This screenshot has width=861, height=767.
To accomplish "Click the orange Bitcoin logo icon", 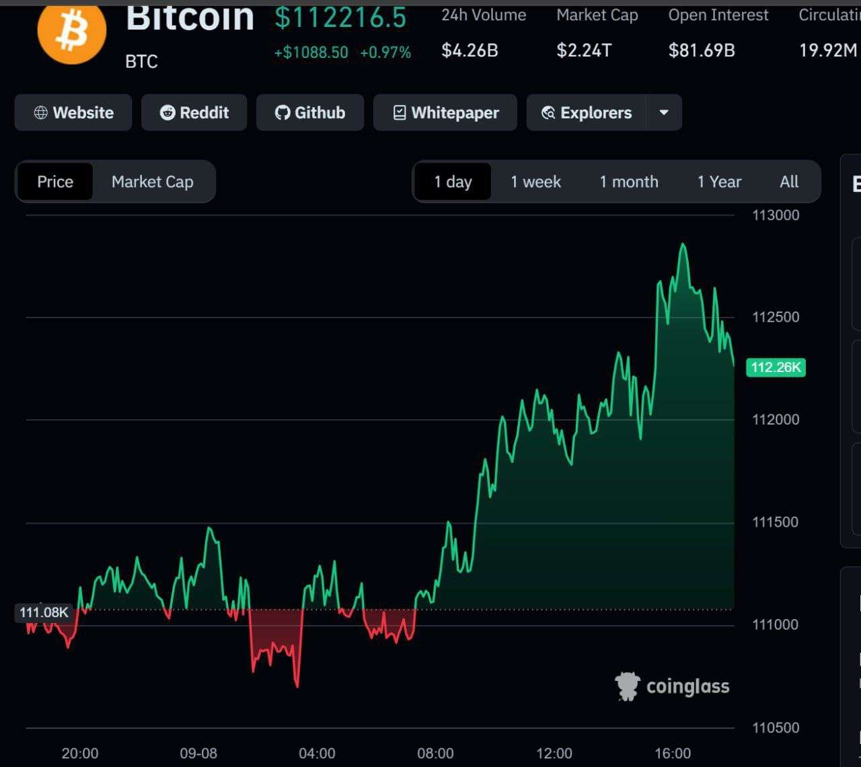I will click(x=72, y=32).
